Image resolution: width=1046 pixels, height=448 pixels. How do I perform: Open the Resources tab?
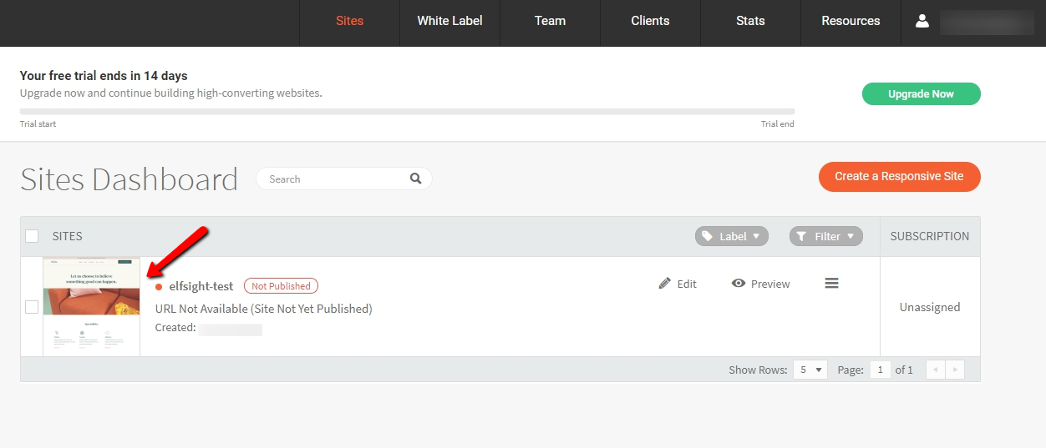[x=851, y=21]
